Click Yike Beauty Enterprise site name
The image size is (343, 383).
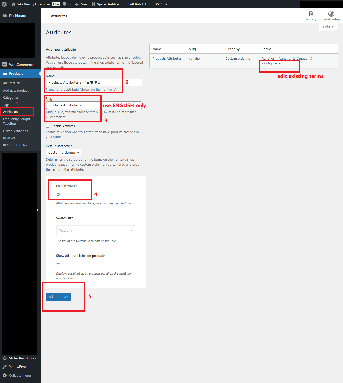point(33,4)
